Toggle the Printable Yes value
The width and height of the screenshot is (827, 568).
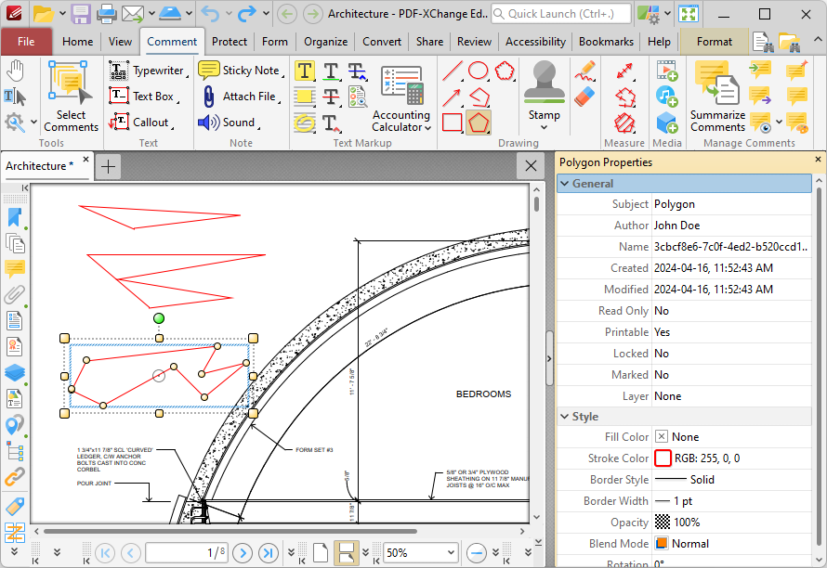tap(732, 332)
